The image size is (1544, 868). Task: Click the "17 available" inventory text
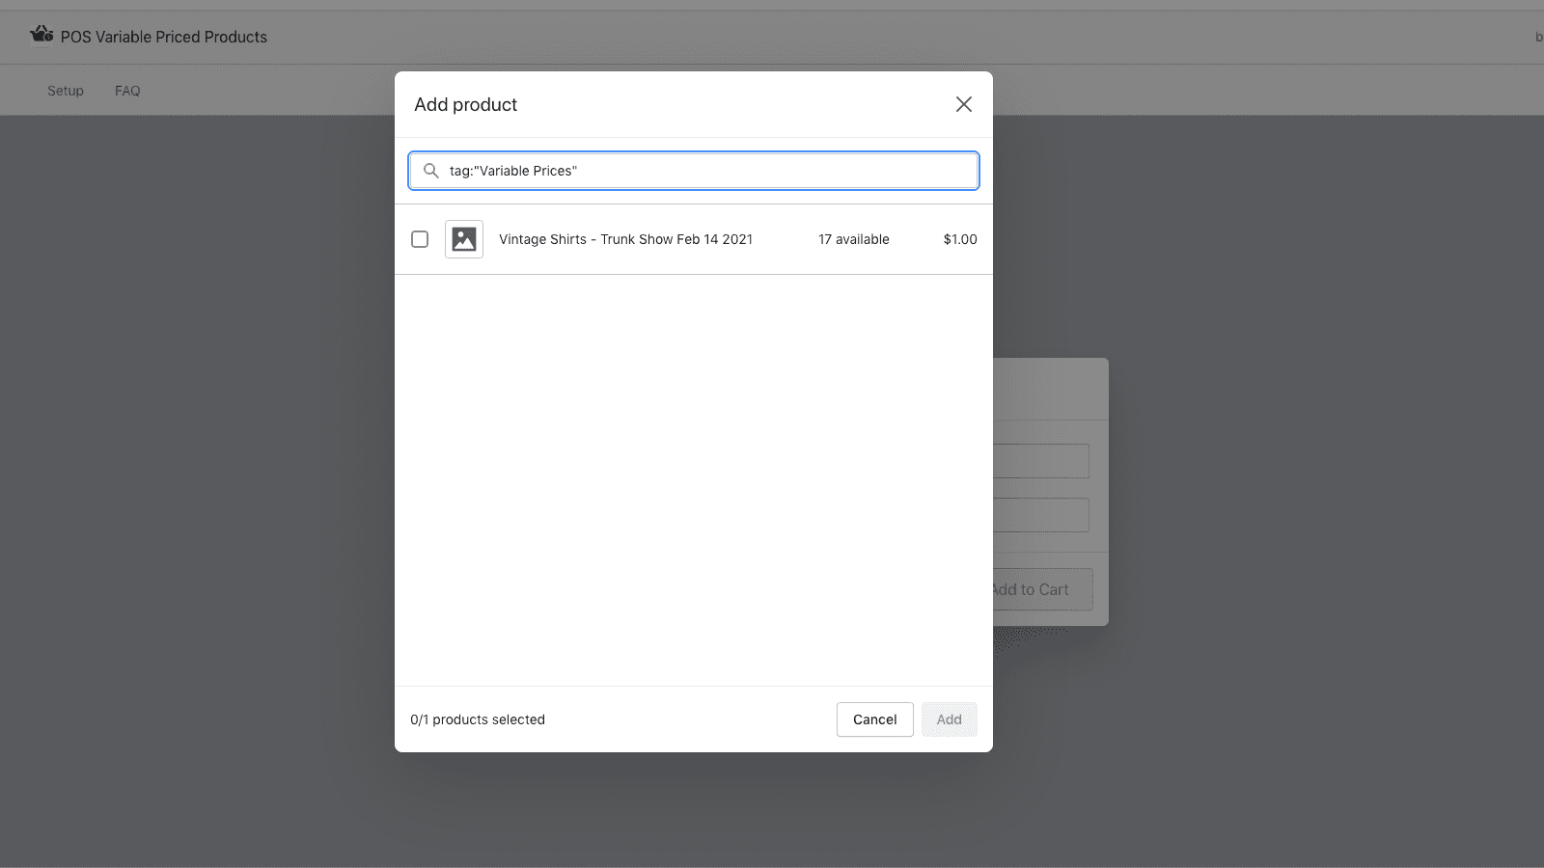click(x=853, y=239)
